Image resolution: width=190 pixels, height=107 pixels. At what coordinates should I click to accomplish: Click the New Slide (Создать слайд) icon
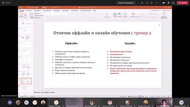click(x=31, y=14)
